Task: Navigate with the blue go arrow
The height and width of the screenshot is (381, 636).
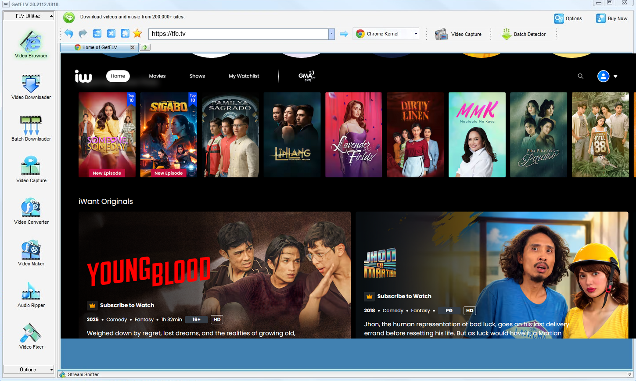Action: [344, 34]
